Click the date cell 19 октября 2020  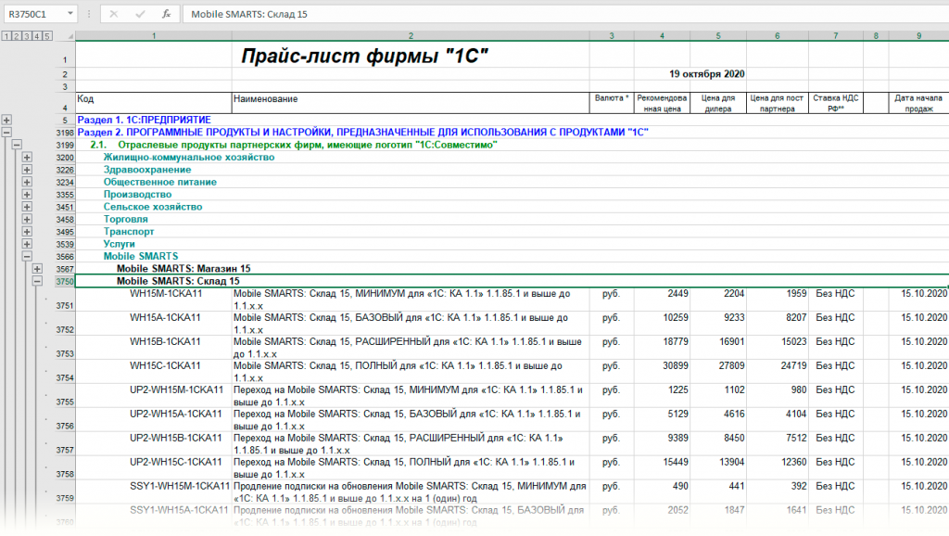707,74
